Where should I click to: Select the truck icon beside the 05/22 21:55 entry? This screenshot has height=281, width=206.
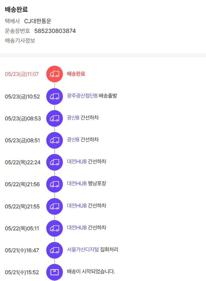coord(55,206)
